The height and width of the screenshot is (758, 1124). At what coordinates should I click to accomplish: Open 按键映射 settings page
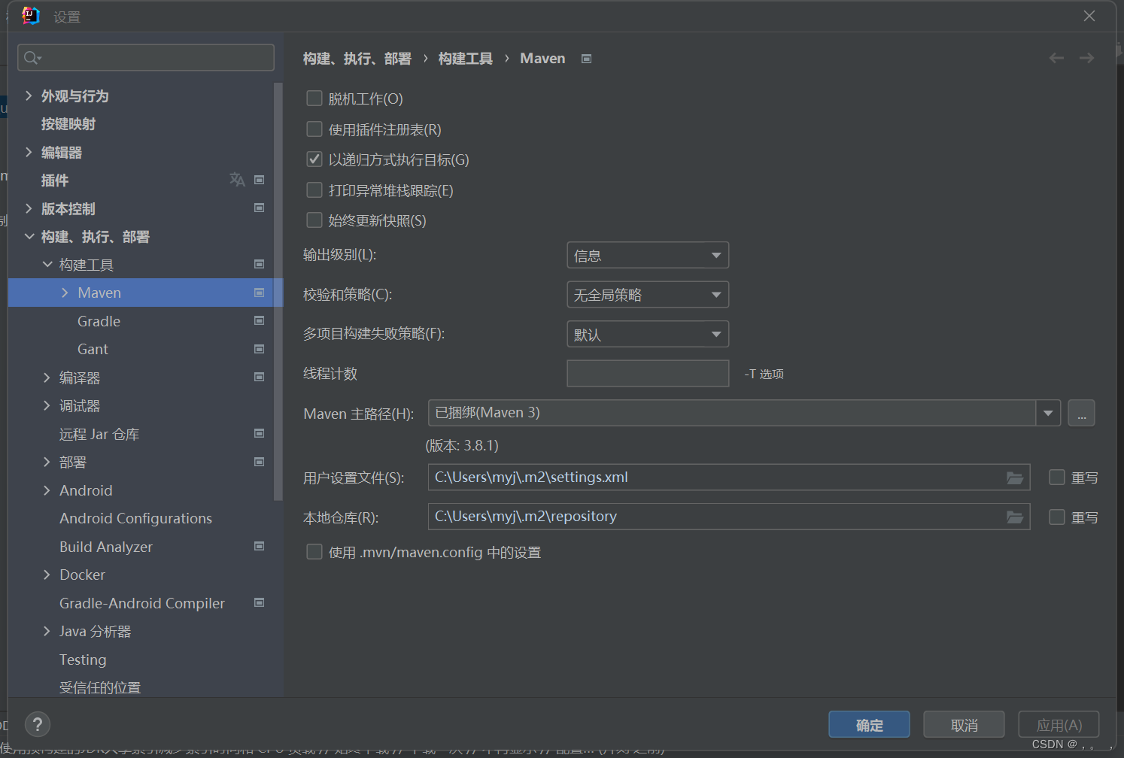click(68, 124)
